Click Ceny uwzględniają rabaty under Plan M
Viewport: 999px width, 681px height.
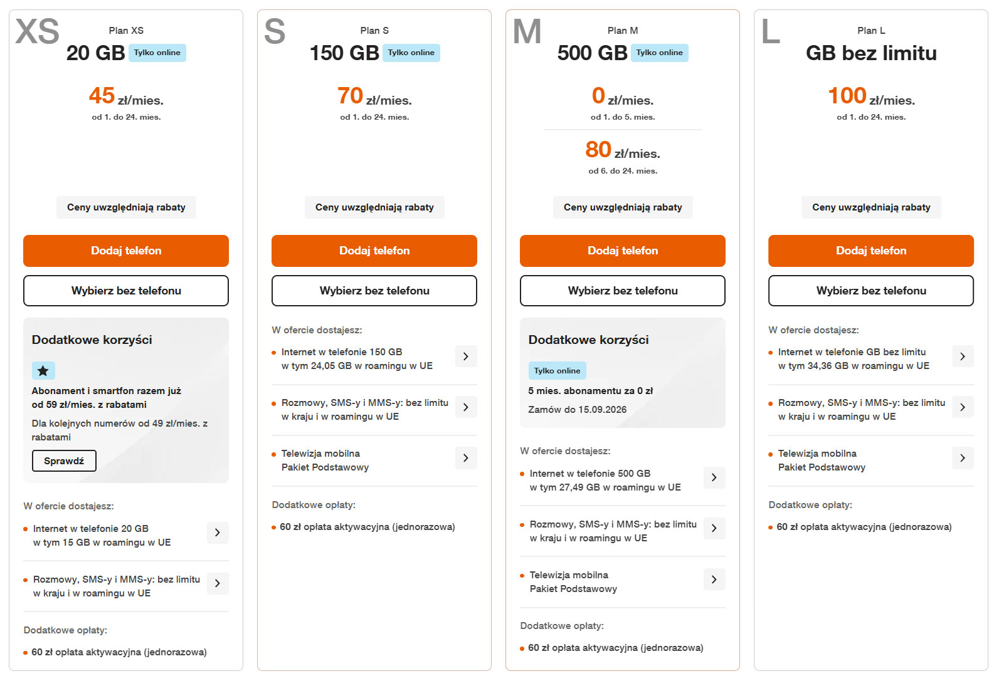pyautogui.click(x=623, y=207)
